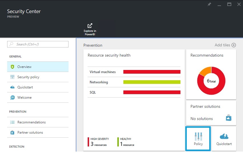Select the Networking green health bar
This screenshot has width=243, height=153.
coord(152,82)
